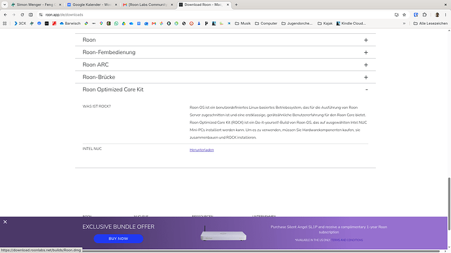The height and width of the screenshot is (253, 451).
Task: Open the Chrome extensions puzzle icon
Action: point(425,14)
